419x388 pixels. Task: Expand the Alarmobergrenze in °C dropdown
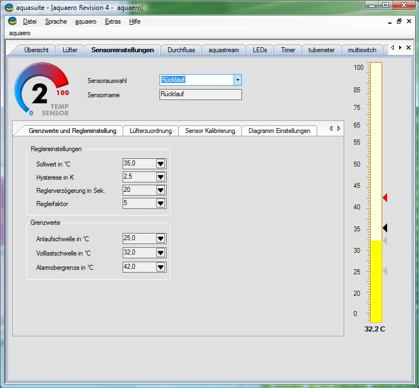click(161, 267)
